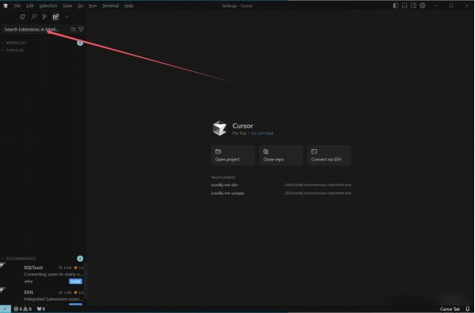
Task: Install the SQLTools extension
Action: point(75,282)
